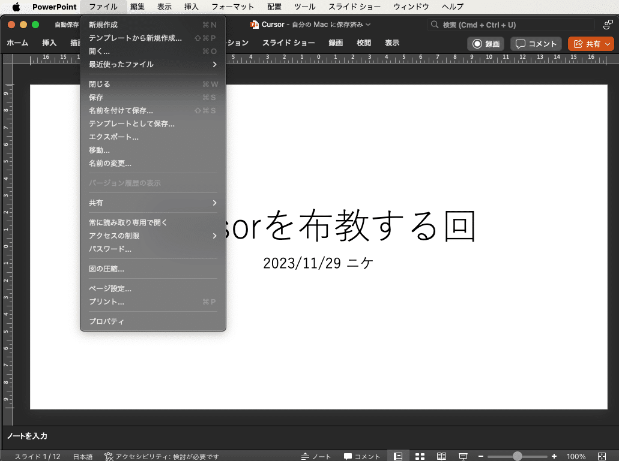Expand アクセスの制限 submenu
619x461 pixels.
(152, 236)
